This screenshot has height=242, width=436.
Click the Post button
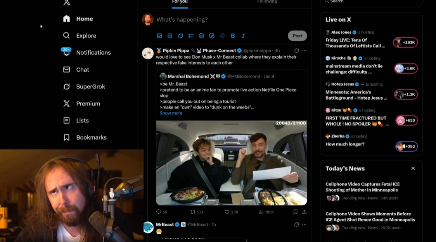[x=297, y=36]
